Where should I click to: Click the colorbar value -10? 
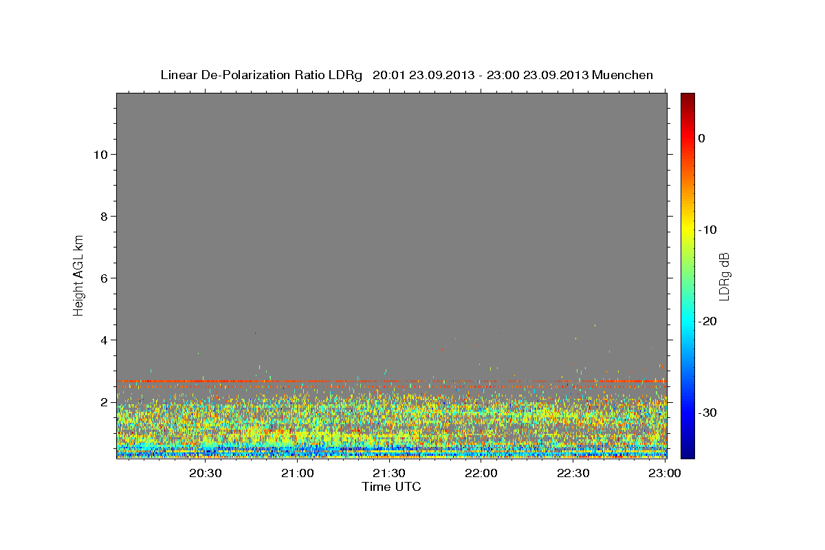click(x=707, y=230)
